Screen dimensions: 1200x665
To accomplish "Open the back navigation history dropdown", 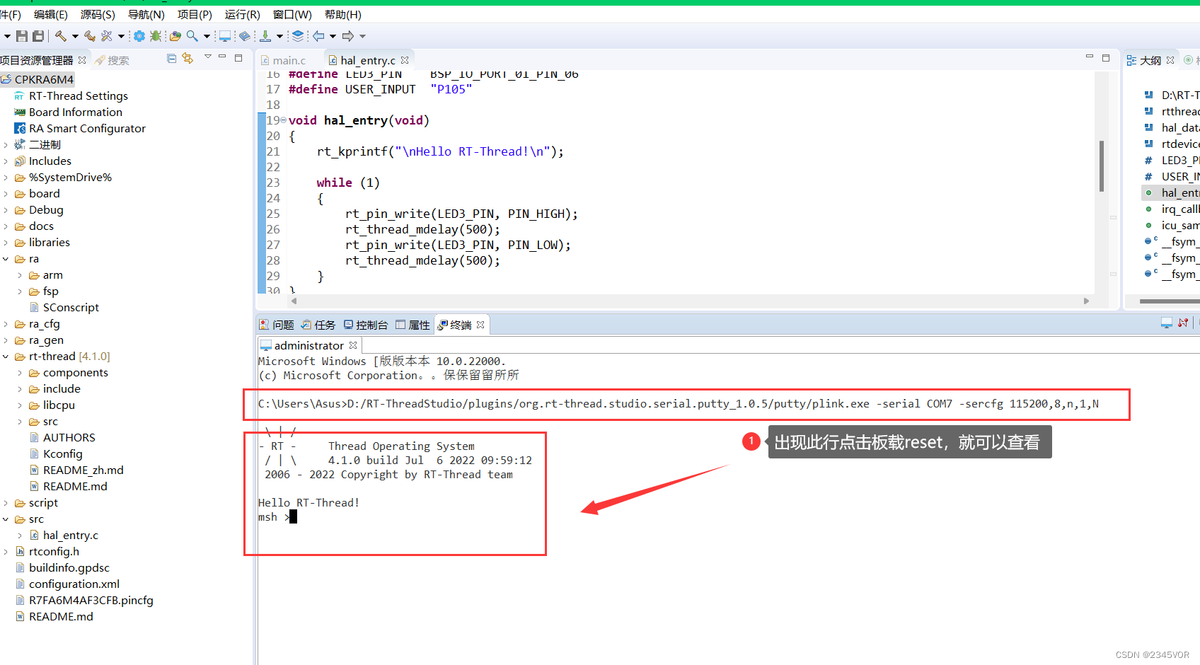I will 333,36.
